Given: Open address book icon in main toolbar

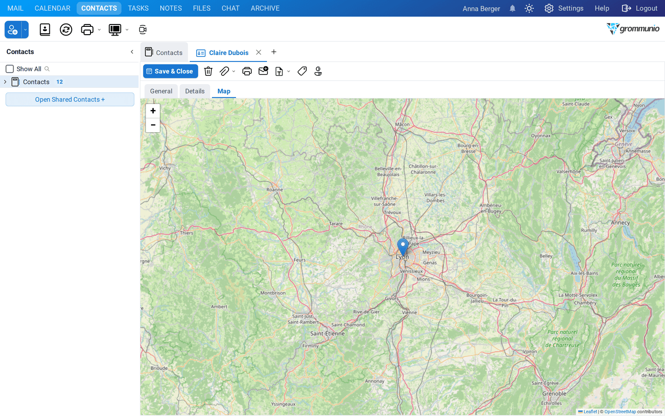Looking at the screenshot, I should click(x=45, y=30).
